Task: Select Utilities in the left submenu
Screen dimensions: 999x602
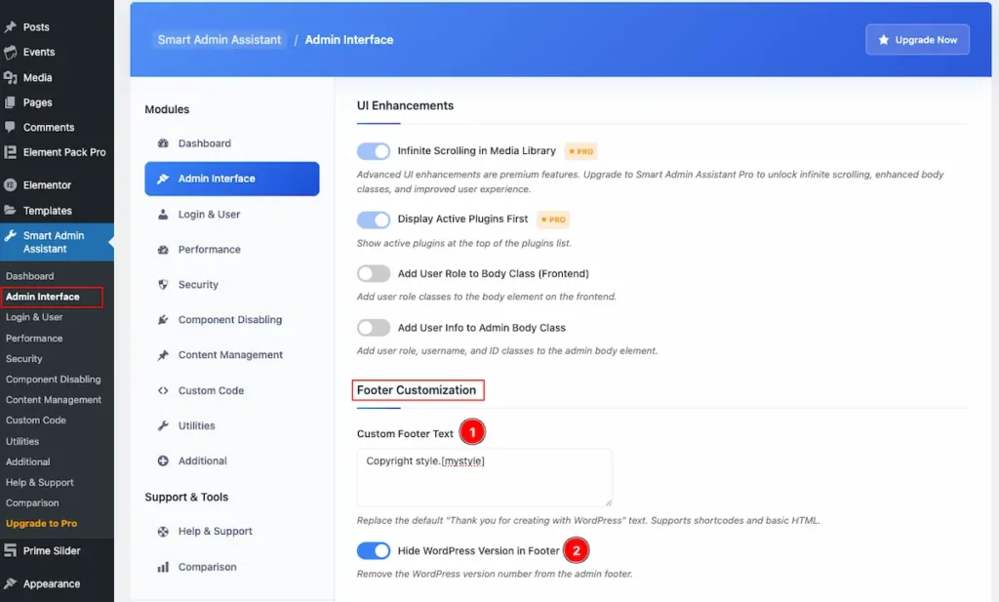Action: 22,441
